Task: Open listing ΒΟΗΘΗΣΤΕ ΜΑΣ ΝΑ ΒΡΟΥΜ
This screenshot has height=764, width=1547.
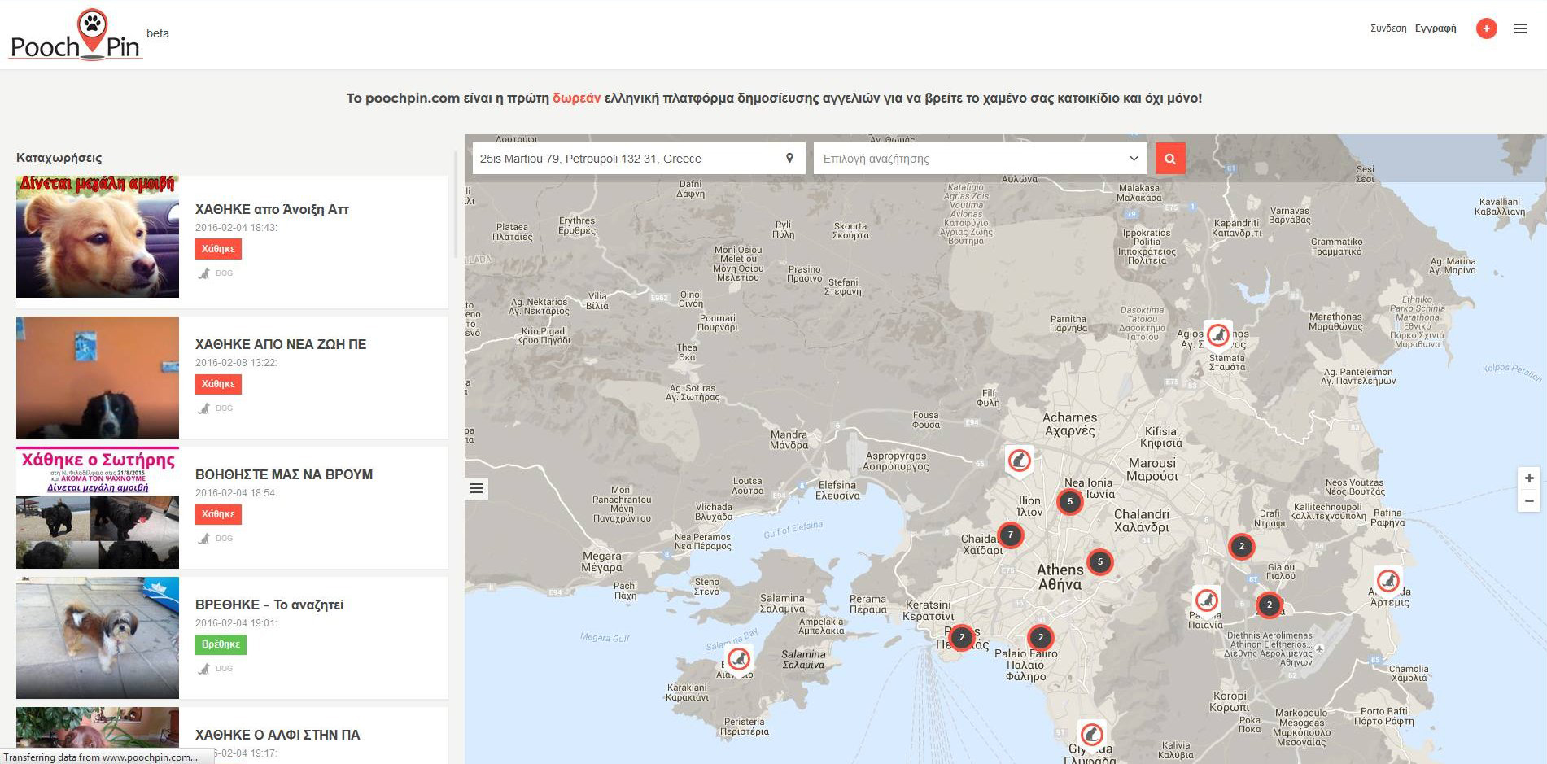Action: [284, 474]
